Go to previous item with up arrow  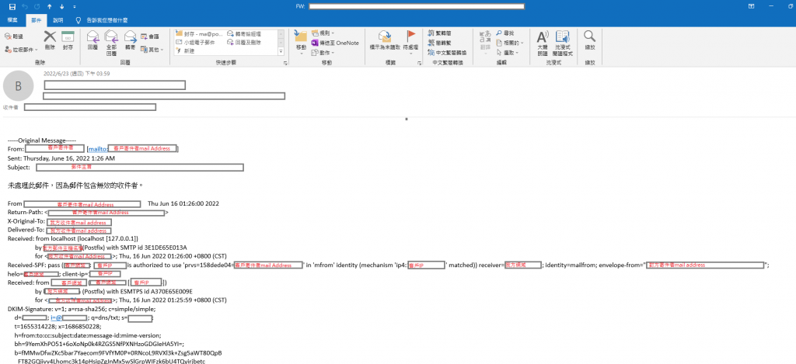(49, 6)
